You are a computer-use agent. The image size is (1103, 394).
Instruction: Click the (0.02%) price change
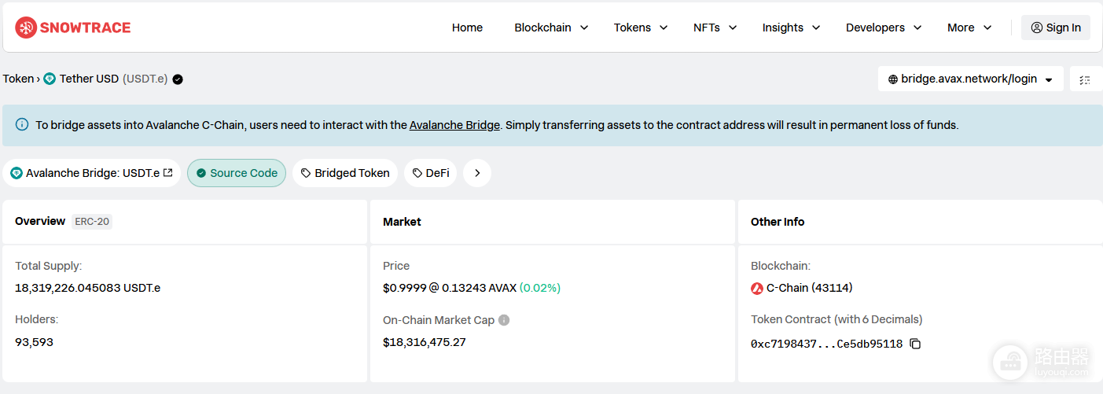(x=540, y=288)
